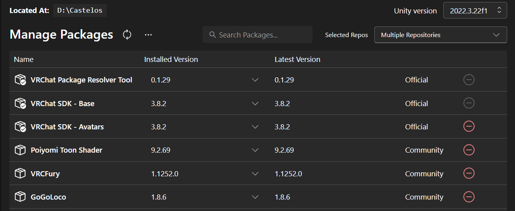Open GoGoLoco installed version dropdown

coord(255,197)
